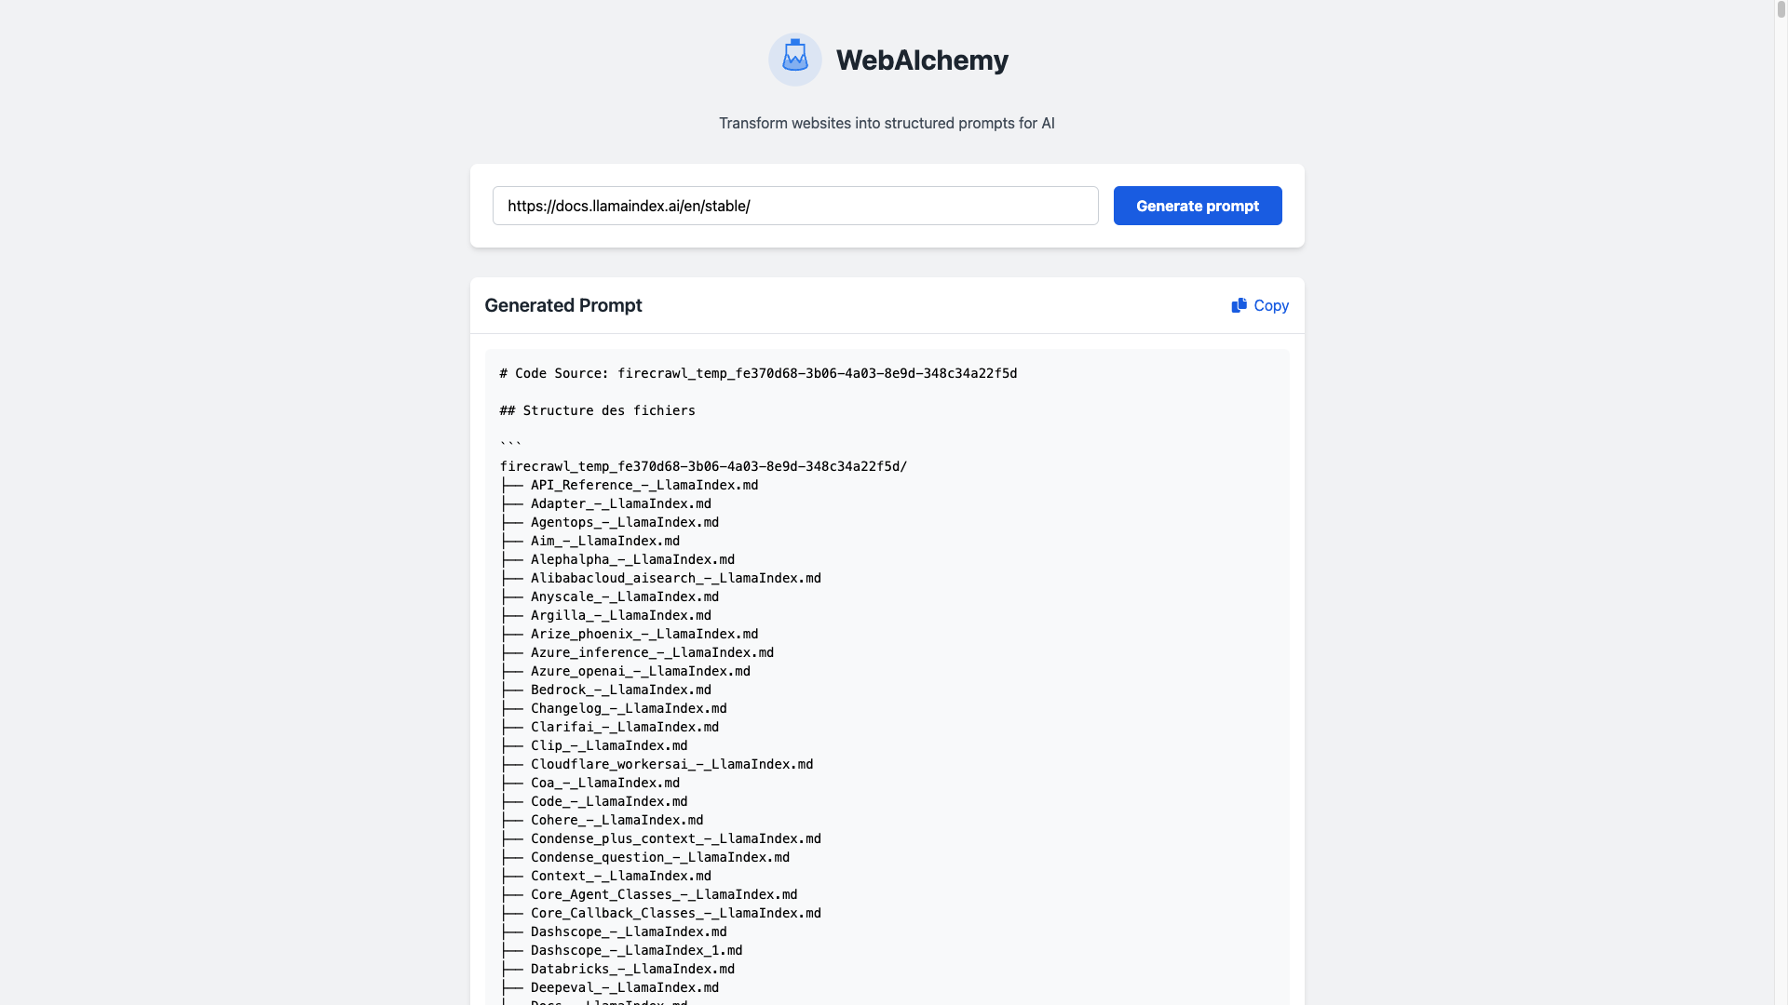Click the Bedrock_-_LlamaIndex.md entry
This screenshot has height=1005, width=1788.
pos(621,690)
